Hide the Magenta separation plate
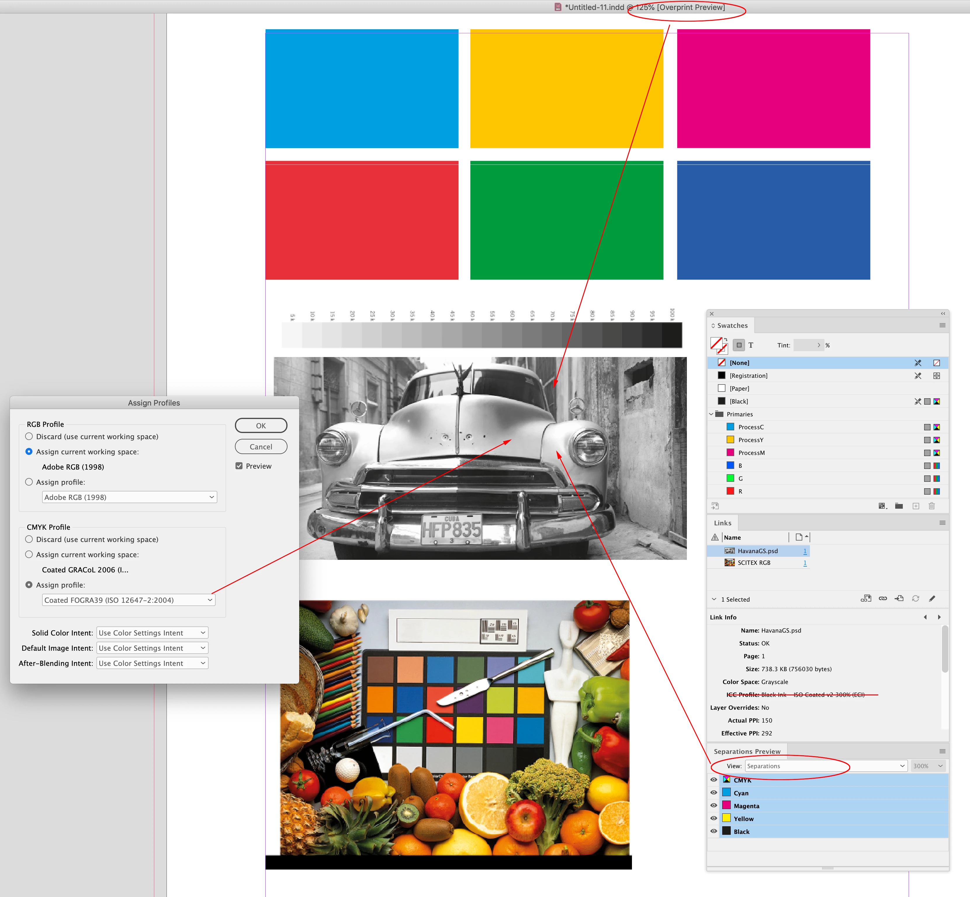Image resolution: width=970 pixels, height=897 pixels. coord(713,805)
